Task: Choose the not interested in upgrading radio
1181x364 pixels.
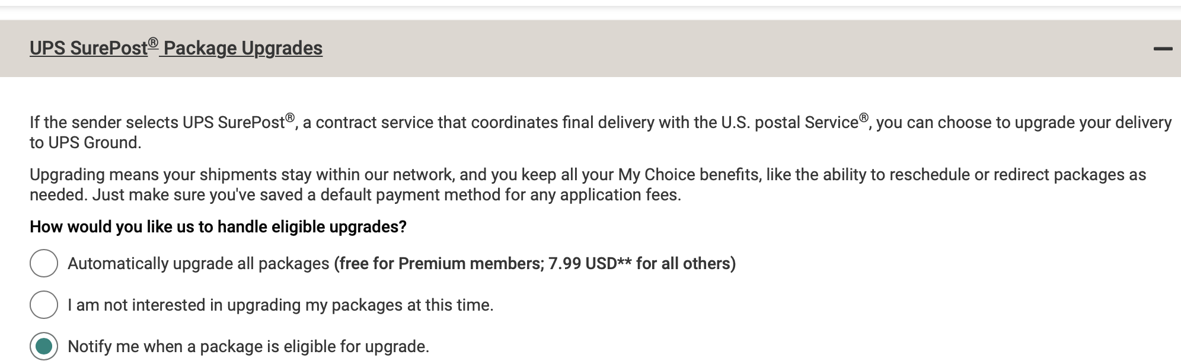Action: click(x=44, y=305)
